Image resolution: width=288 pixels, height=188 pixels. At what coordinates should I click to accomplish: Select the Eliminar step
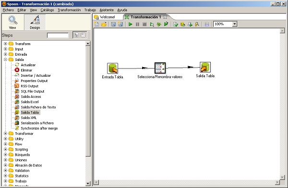coord(26,70)
